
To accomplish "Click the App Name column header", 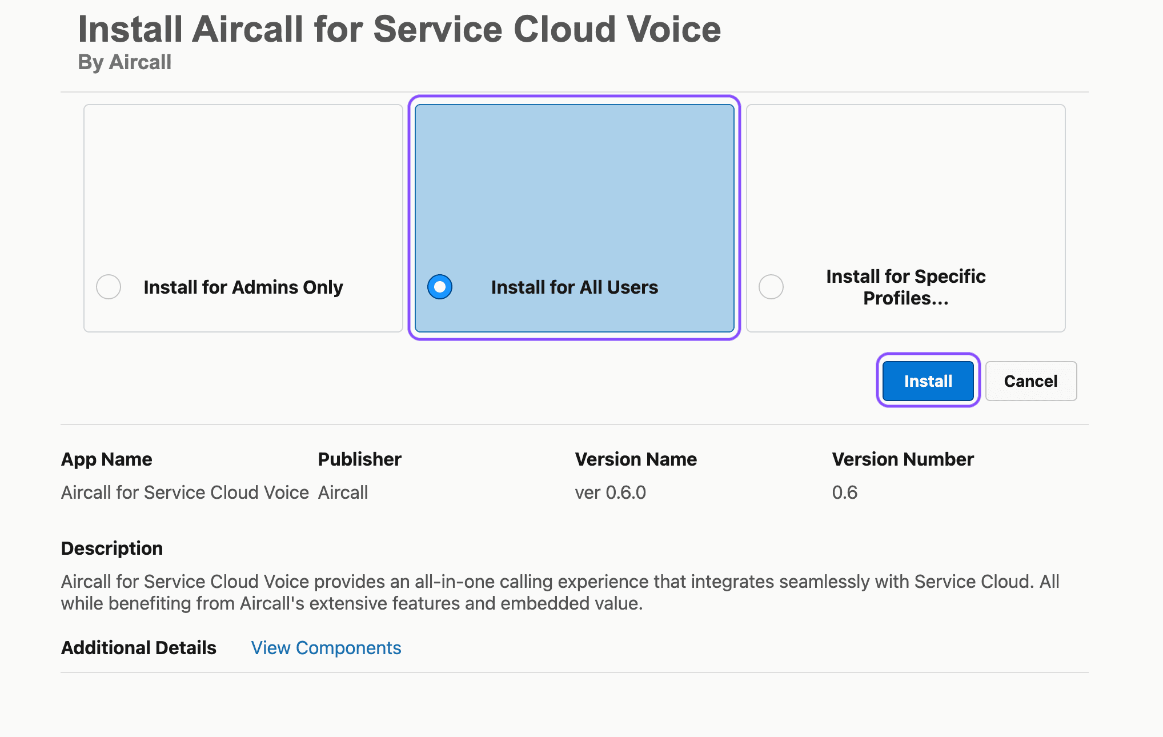I will (106, 459).
